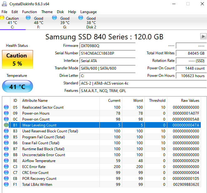Select the ECC Error Rate row name
The width and height of the screenshot is (207, 193).
[34, 167]
